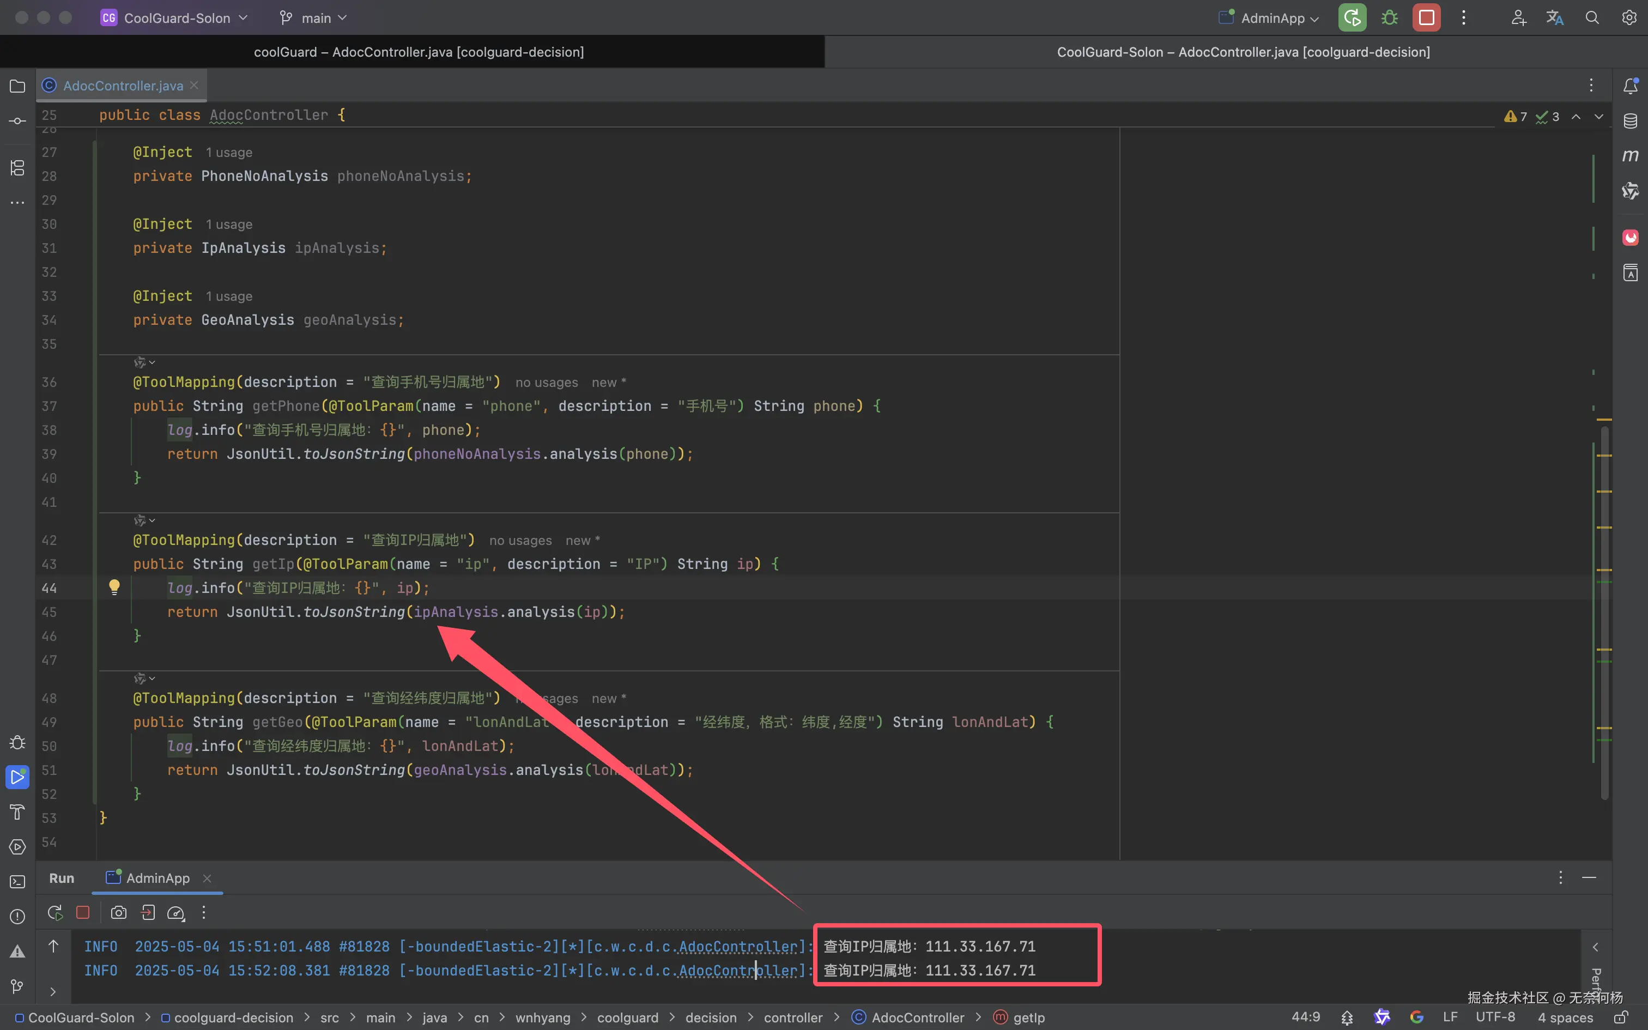Toggle read-only lock icon in status bar

(1621, 1017)
